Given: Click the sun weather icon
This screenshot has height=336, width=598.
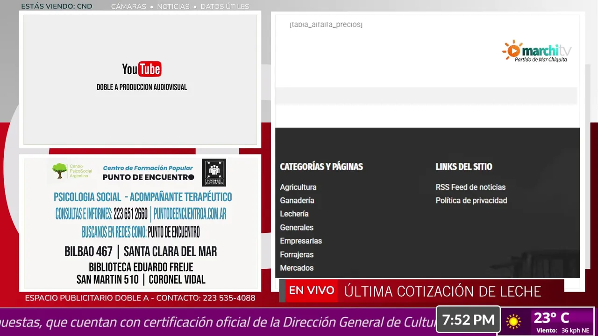Looking at the screenshot, I should tap(513, 321).
